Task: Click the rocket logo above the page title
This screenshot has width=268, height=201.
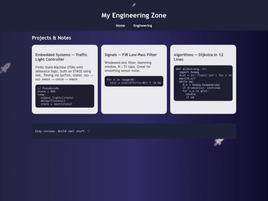Action: pos(134,5)
